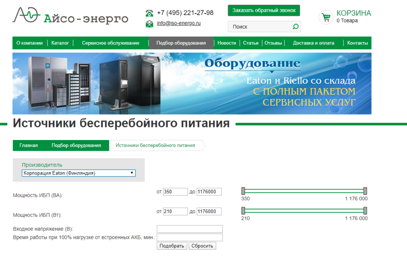Click the search magnifier icon
407x261 pixels.
click(x=295, y=27)
